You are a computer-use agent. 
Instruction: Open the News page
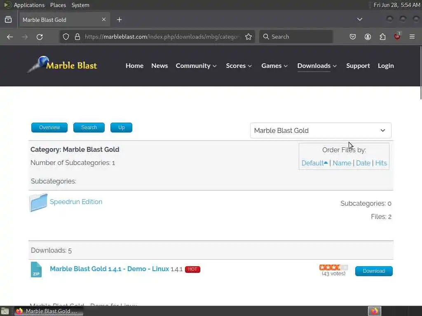point(159,66)
